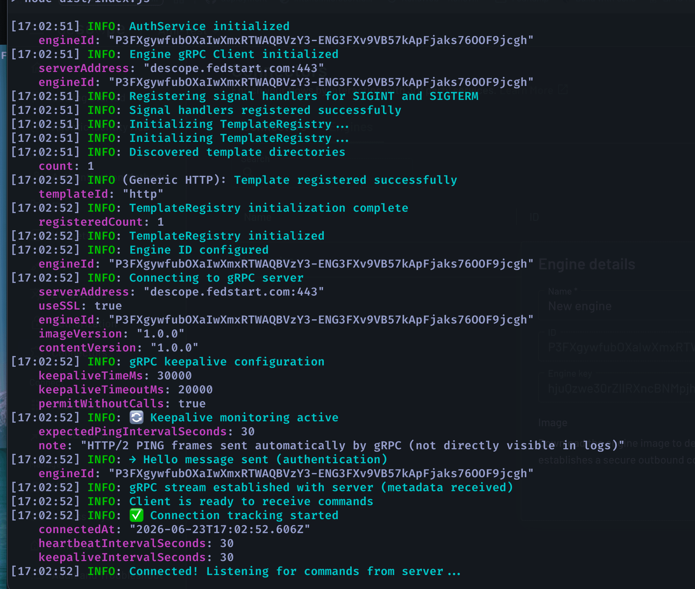The width and height of the screenshot is (695, 589).
Task: Click the ID field in background Engine details
Action: (616, 347)
